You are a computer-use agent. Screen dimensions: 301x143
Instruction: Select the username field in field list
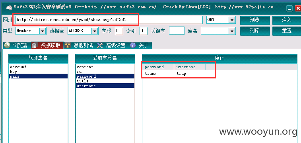tap(105, 86)
